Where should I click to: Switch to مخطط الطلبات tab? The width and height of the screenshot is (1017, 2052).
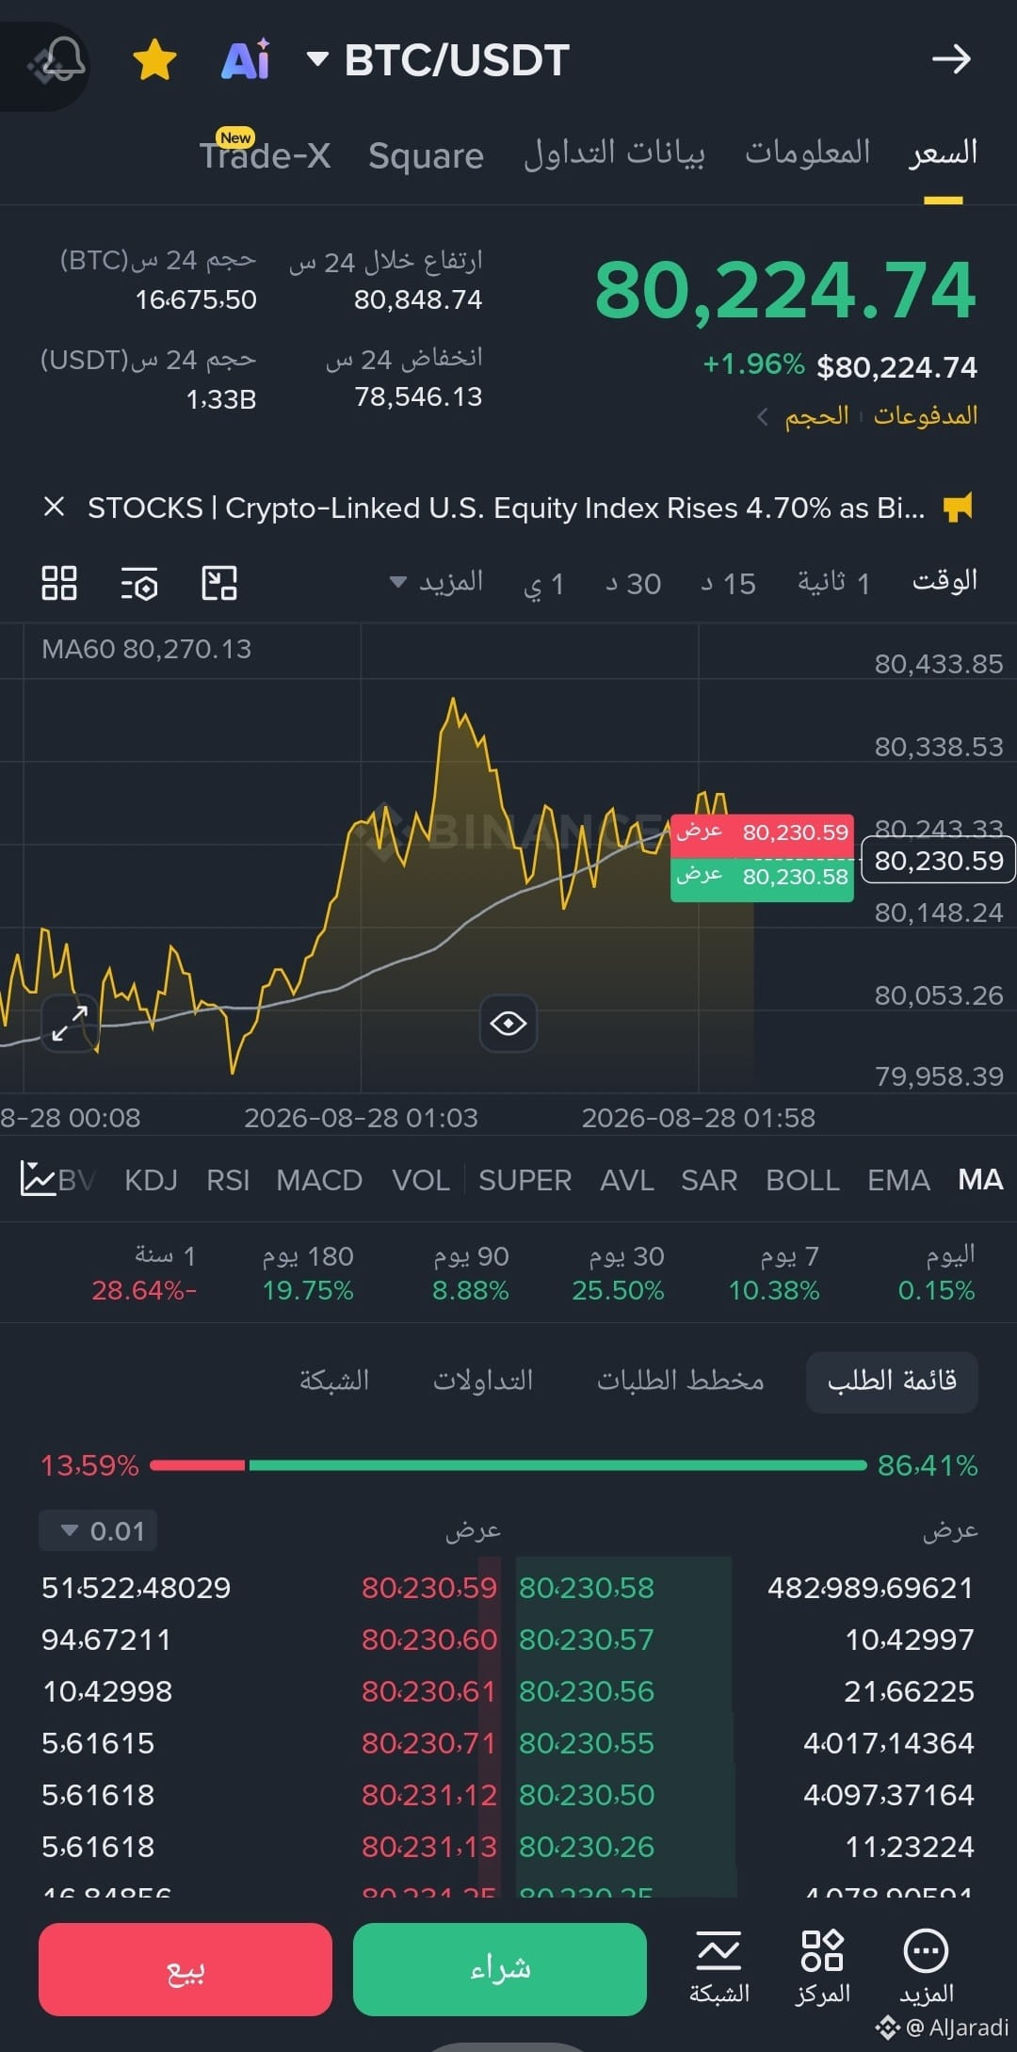point(680,1381)
